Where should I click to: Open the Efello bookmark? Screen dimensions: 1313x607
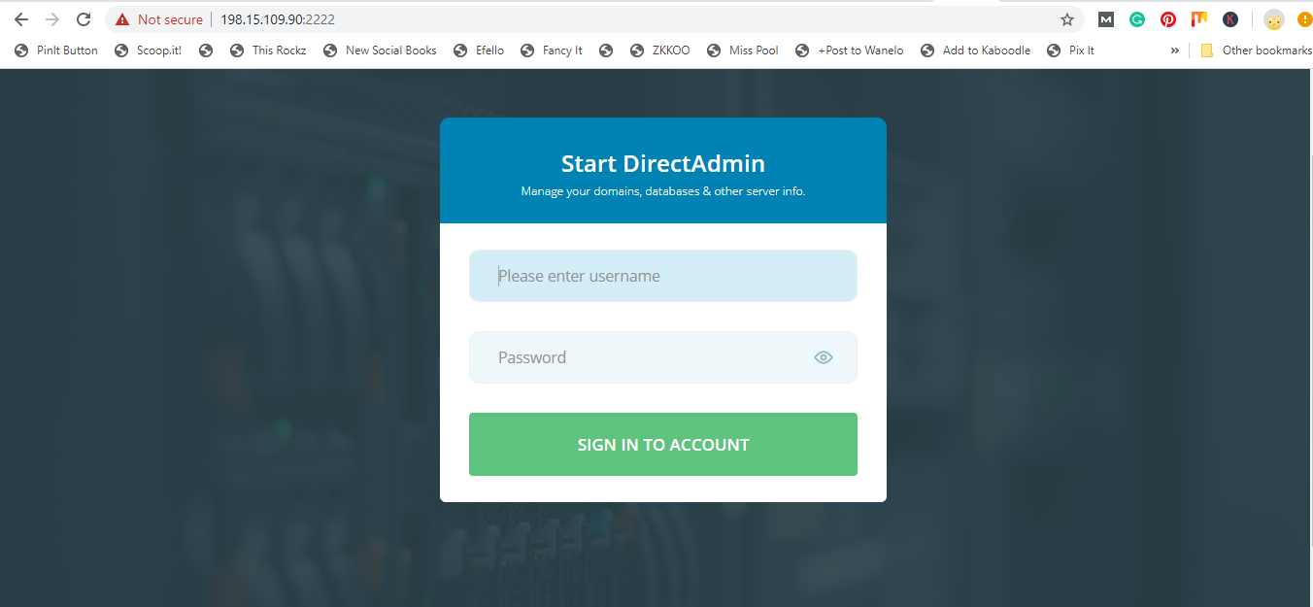point(479,51)
